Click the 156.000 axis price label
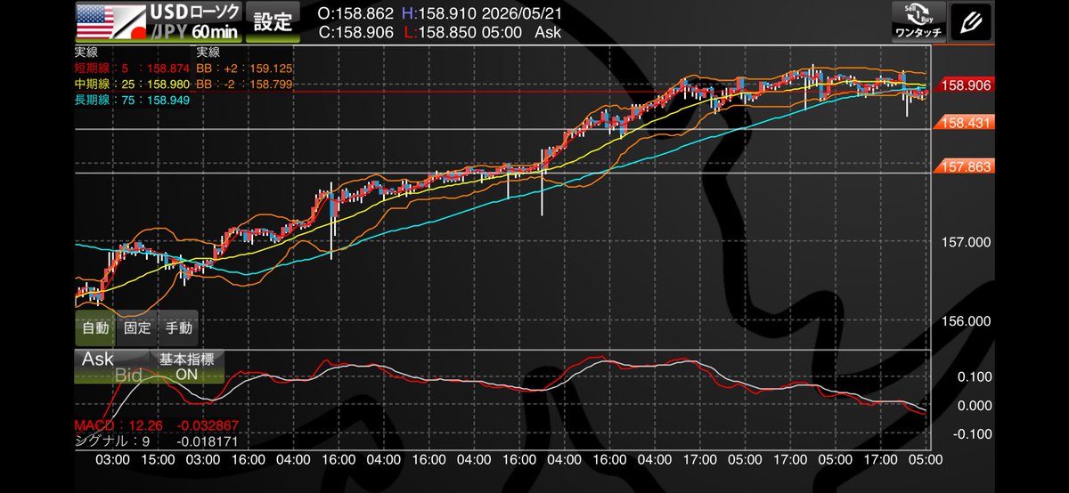Viewport: 1069px width, 493px height. coord(967,322)
